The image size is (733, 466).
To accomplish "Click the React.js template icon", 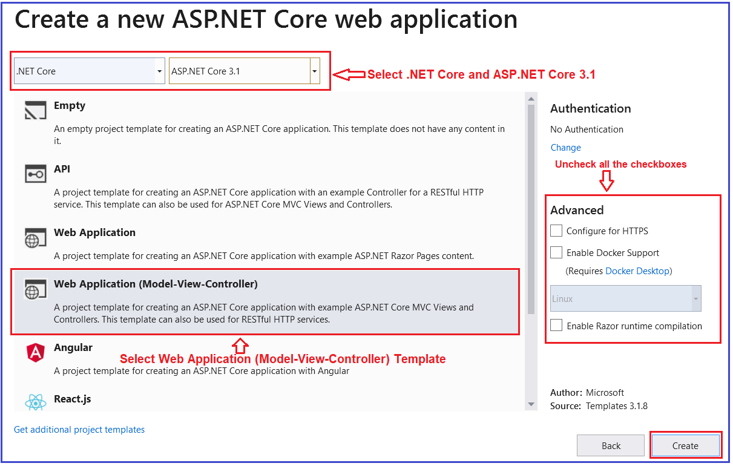I will [35, 402].
